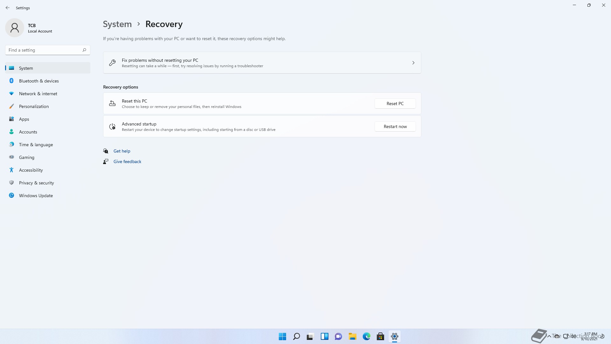Open taskbar Search
The width and height of the screenshot is (611, 344).
click(296, 336)
